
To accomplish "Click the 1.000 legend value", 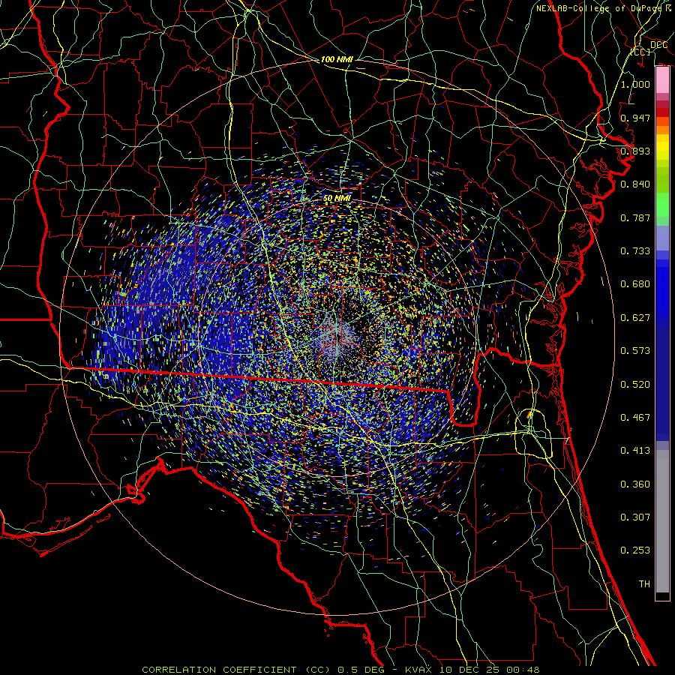I will pyautogui.click(x=635, y=84).
